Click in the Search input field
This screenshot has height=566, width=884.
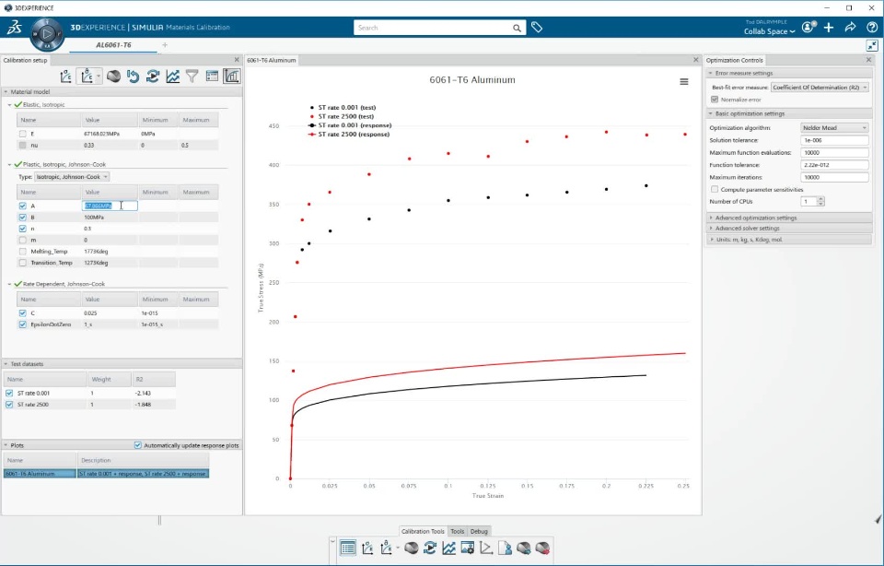coord(433,28)
